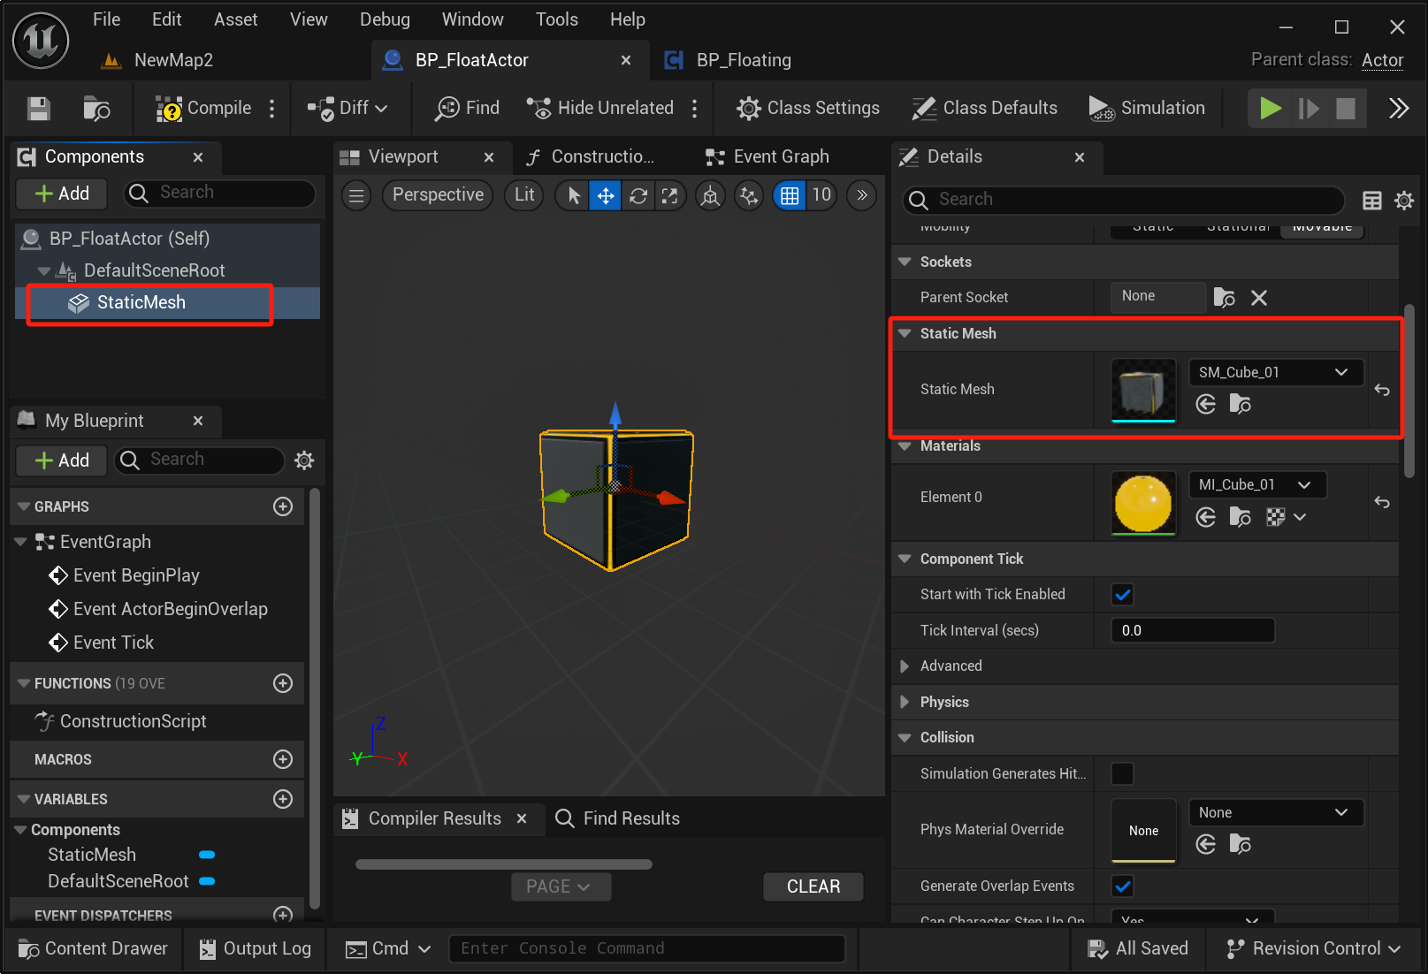This screenshot has height=974, width=1428.
Task: Add new macro with plus icon
Action: tap(283, 759)
